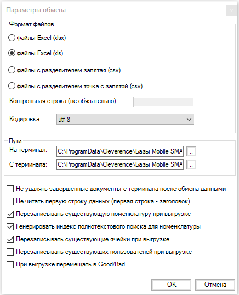This screenshot has width=239, height=295.
Task: Browse folder for С терминала path
Action: (191, 164)
